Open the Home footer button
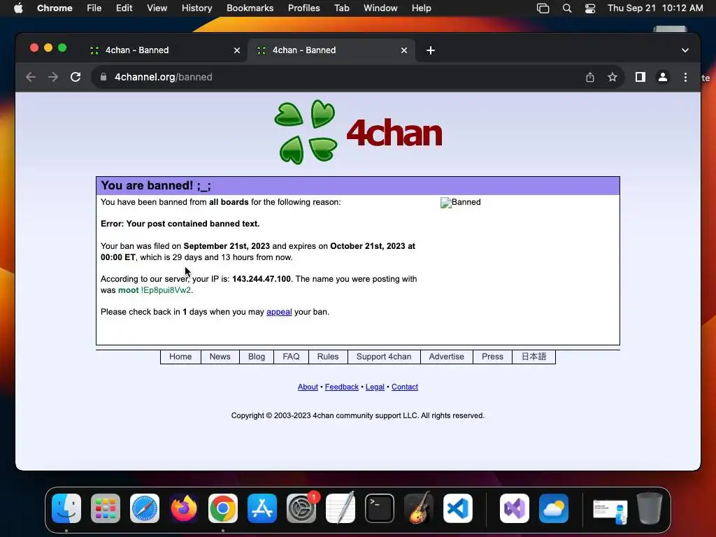Image resolution: width=716 pixels, height=537 pixels. pos(180,357)
